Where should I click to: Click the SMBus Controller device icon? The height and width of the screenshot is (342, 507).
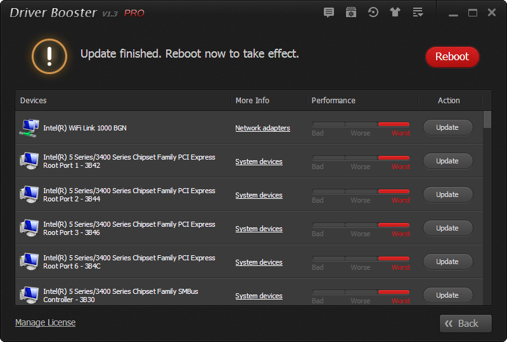click(x=29, y=295)
